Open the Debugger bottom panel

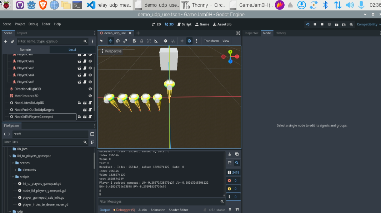(x=124, y=210)
